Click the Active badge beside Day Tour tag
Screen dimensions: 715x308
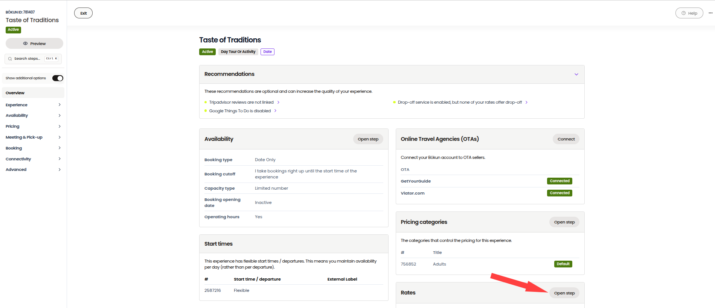point(207,52)
